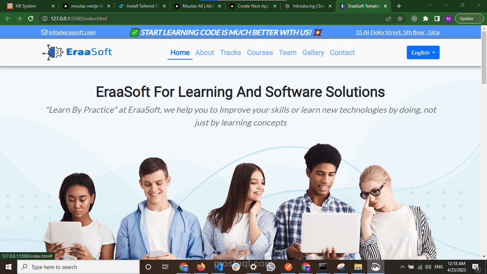This screenshot has width=487, height=274.
Task: Click the circular extension icon beside puzzle
Action: [414, 19]
